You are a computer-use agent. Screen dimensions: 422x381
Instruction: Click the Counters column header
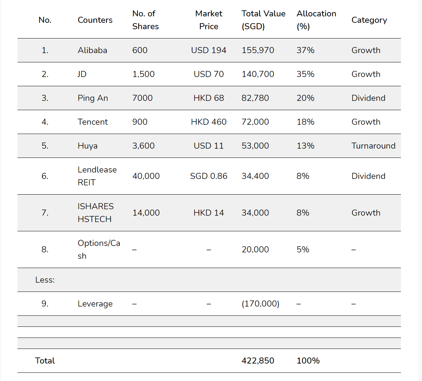click(95, 20)
